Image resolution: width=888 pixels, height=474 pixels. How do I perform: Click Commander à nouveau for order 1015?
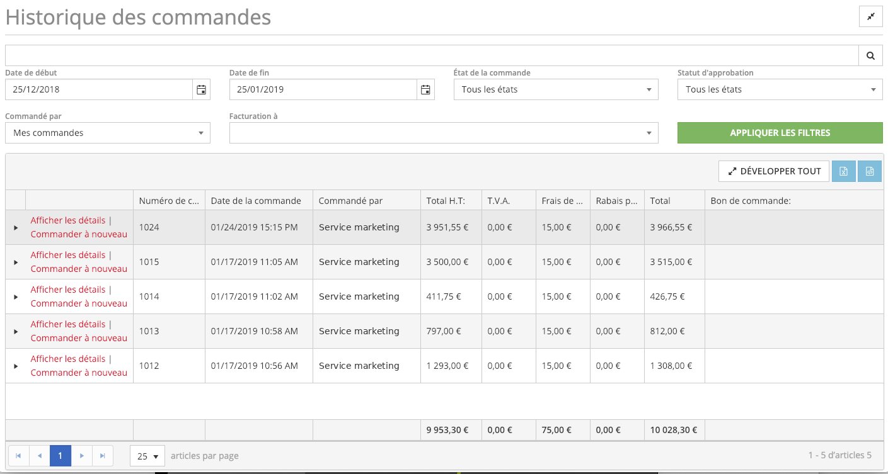(x=79, y=269)
